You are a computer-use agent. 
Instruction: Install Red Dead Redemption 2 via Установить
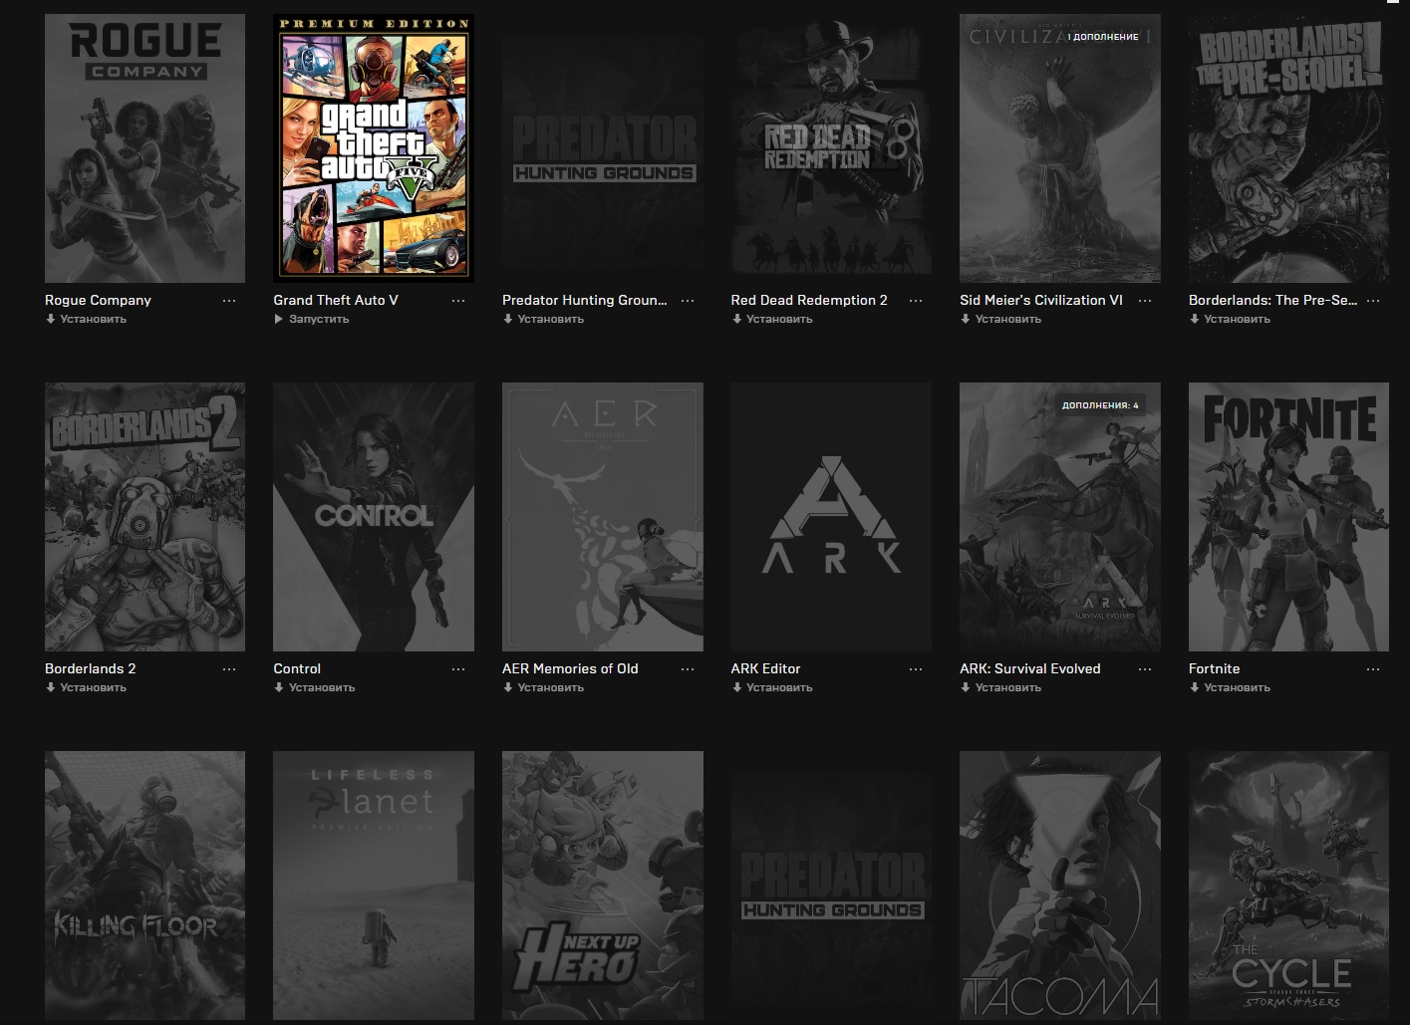click(x=772, y=320)
